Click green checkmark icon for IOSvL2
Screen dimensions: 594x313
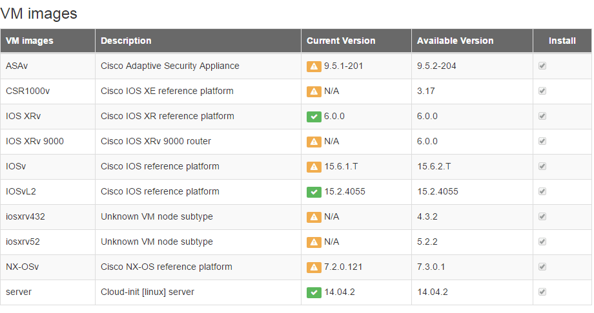[314, 192]
